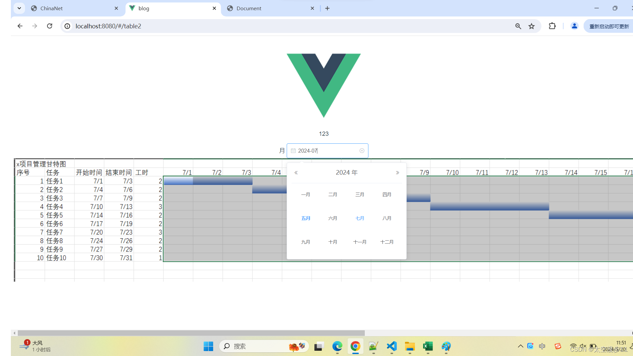Open Excel from the taskbar

coord(428,346)
